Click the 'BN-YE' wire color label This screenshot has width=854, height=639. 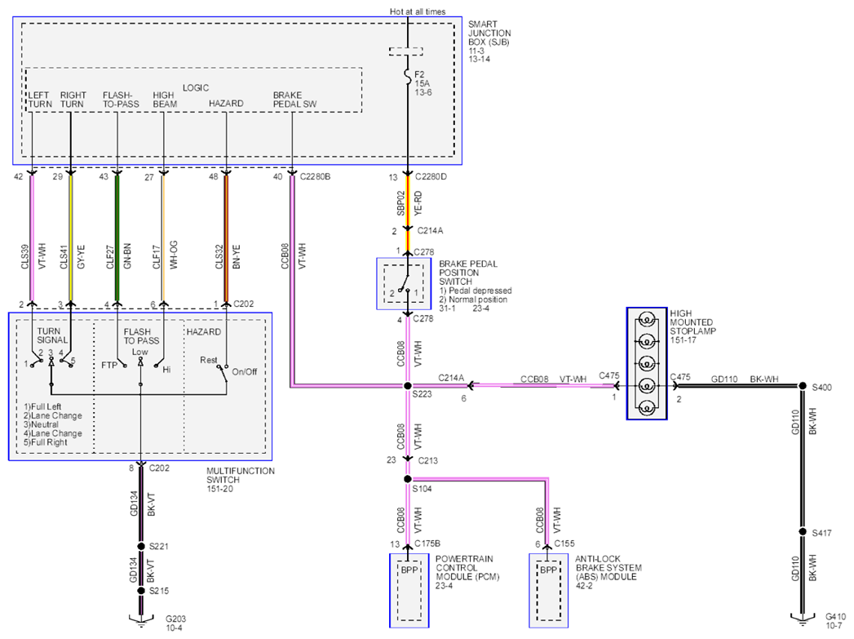pyautogui.click(x=237, y=256)
